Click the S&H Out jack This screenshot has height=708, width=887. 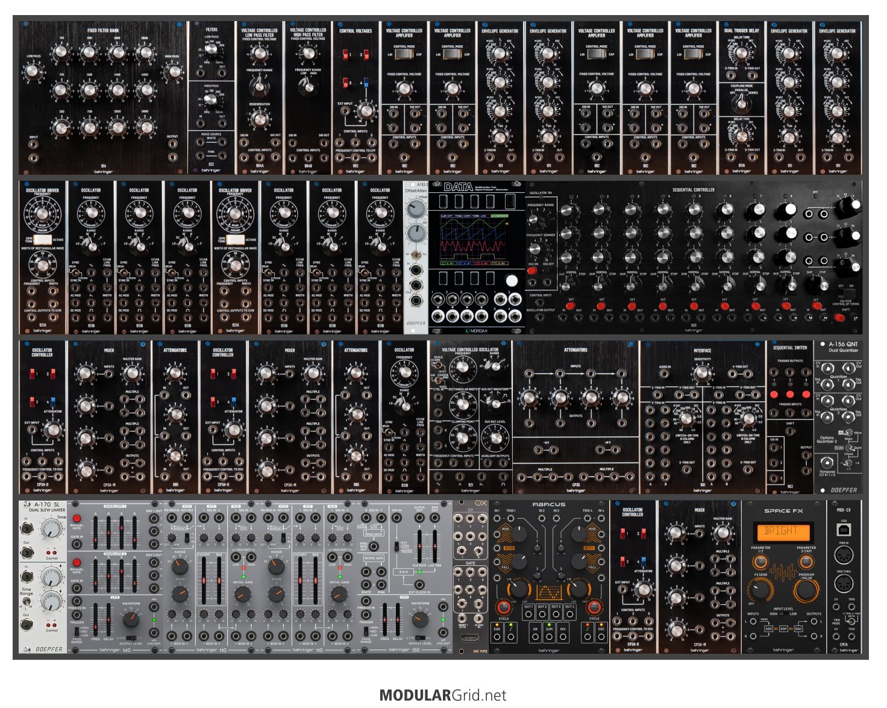tap(435, 518)
